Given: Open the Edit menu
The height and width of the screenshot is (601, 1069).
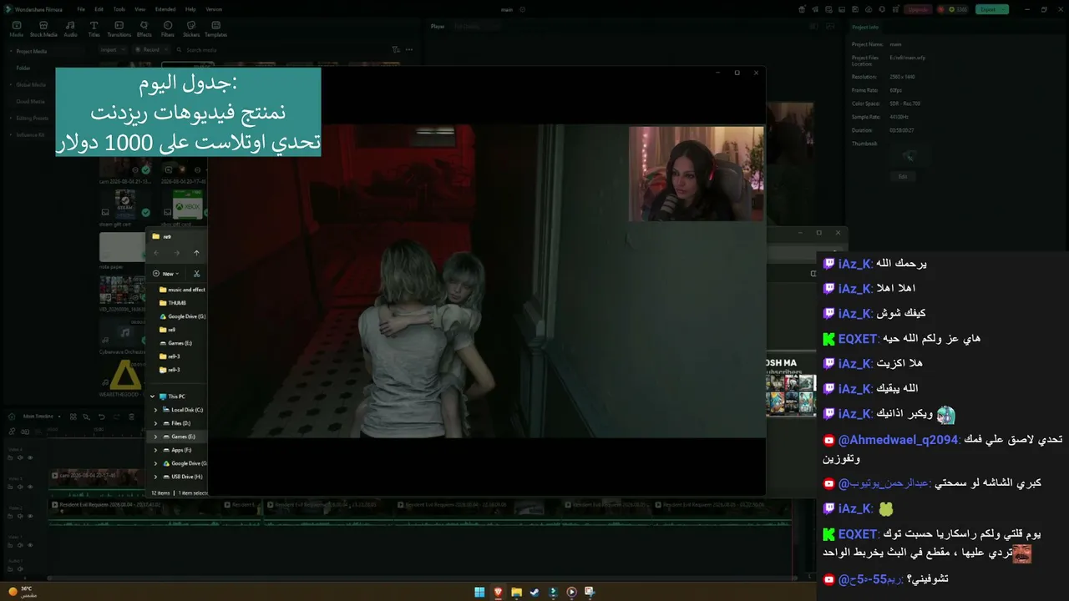Looking at the screenshot, I should point(99,9).
